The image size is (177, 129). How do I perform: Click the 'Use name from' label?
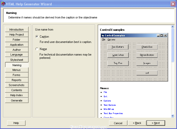44,30
